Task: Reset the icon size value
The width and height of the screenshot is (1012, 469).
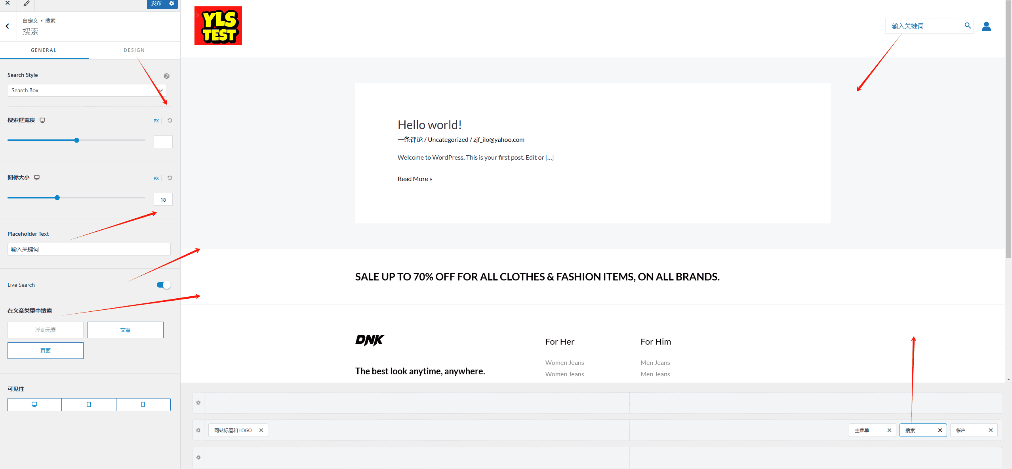Action: (x=170, y=178)
